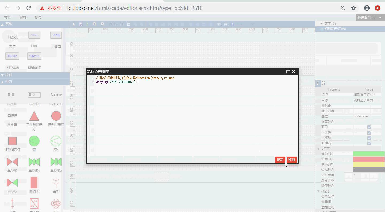Screen dimensions: 385x212
Task: Pick the Text 文字 component
Action: (12, 37)
